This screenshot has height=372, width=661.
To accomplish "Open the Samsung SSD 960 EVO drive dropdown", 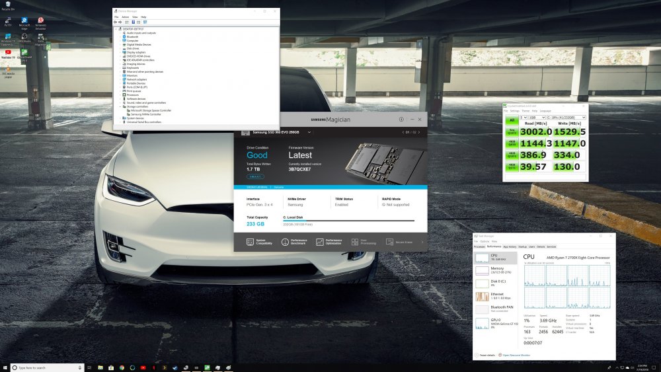I will (309, 132).
